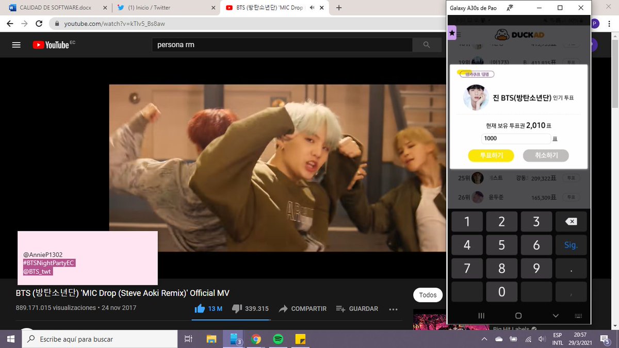This screenshot has height=348, width=619.
Task: Click the address bar URL youtube.com/watch
Action: pyautogui.click(x=115, y=24)
